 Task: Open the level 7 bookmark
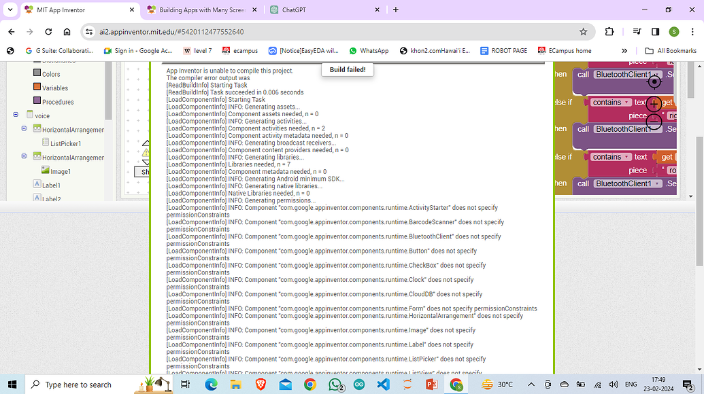click(197, 51)
